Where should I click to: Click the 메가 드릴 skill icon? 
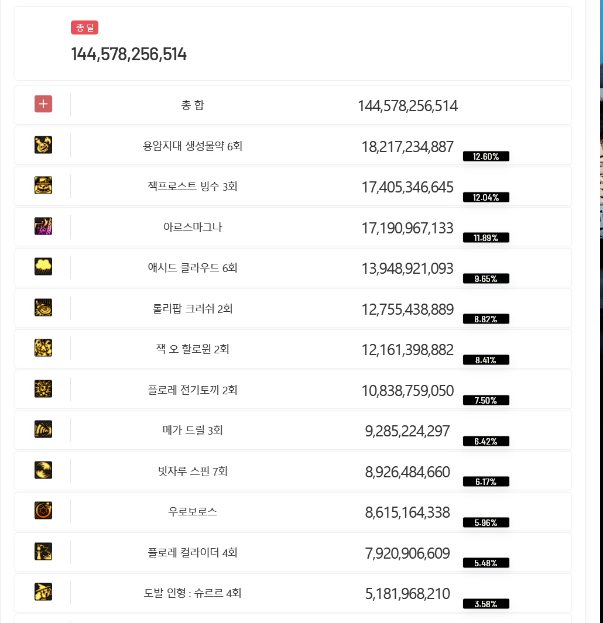(x=43, y=429)
